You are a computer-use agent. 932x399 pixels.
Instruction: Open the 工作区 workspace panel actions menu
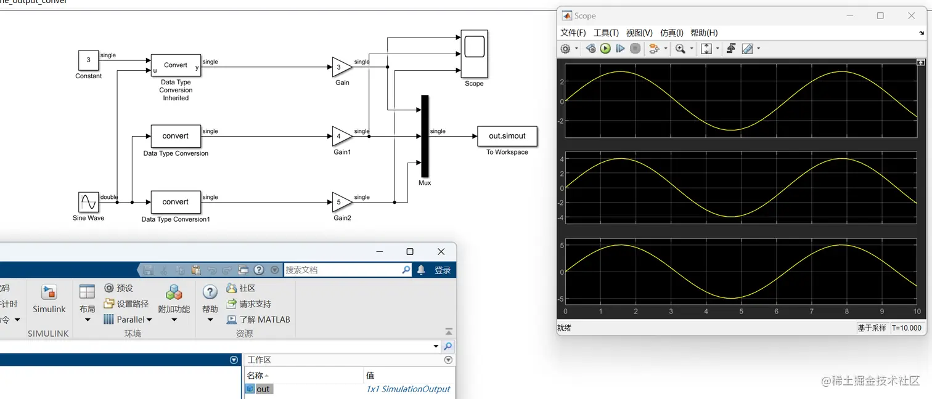click(x=448, y=360)
